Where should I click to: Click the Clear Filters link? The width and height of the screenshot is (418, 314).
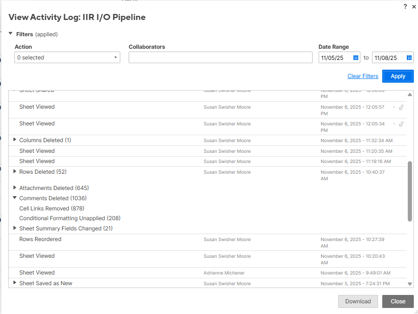pos(363,76)
